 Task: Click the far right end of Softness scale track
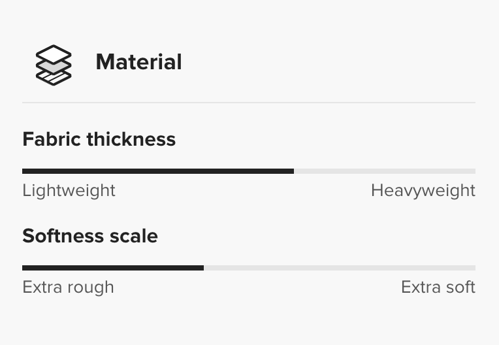click(474, 268)
